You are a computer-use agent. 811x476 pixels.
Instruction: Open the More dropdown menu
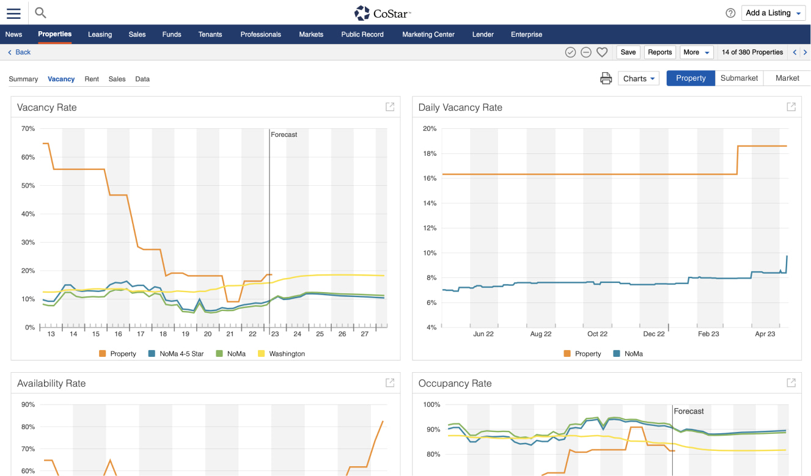(x=696, y=53)
